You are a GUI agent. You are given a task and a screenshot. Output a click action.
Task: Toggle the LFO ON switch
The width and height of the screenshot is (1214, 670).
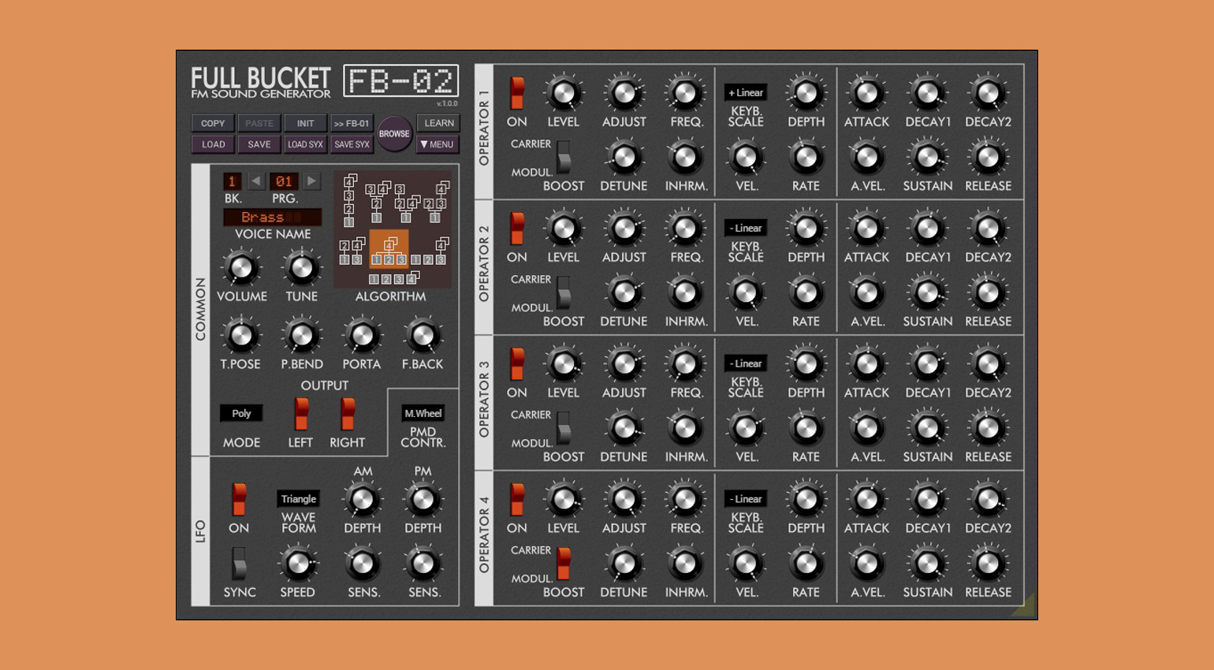239,499
